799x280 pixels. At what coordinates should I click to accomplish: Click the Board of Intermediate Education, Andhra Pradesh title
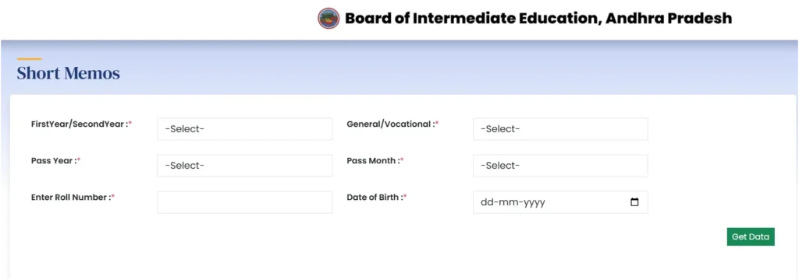pos(538,19)
